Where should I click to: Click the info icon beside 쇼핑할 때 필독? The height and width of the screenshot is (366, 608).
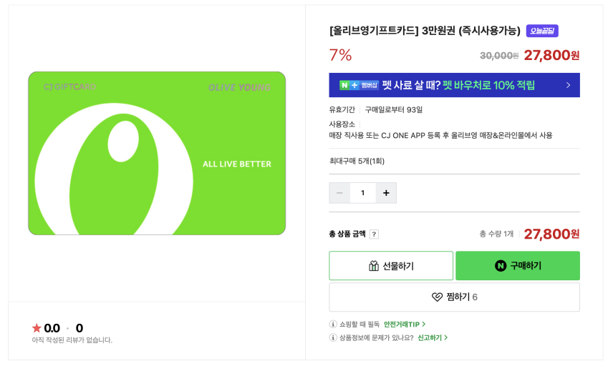coord(333,325)
